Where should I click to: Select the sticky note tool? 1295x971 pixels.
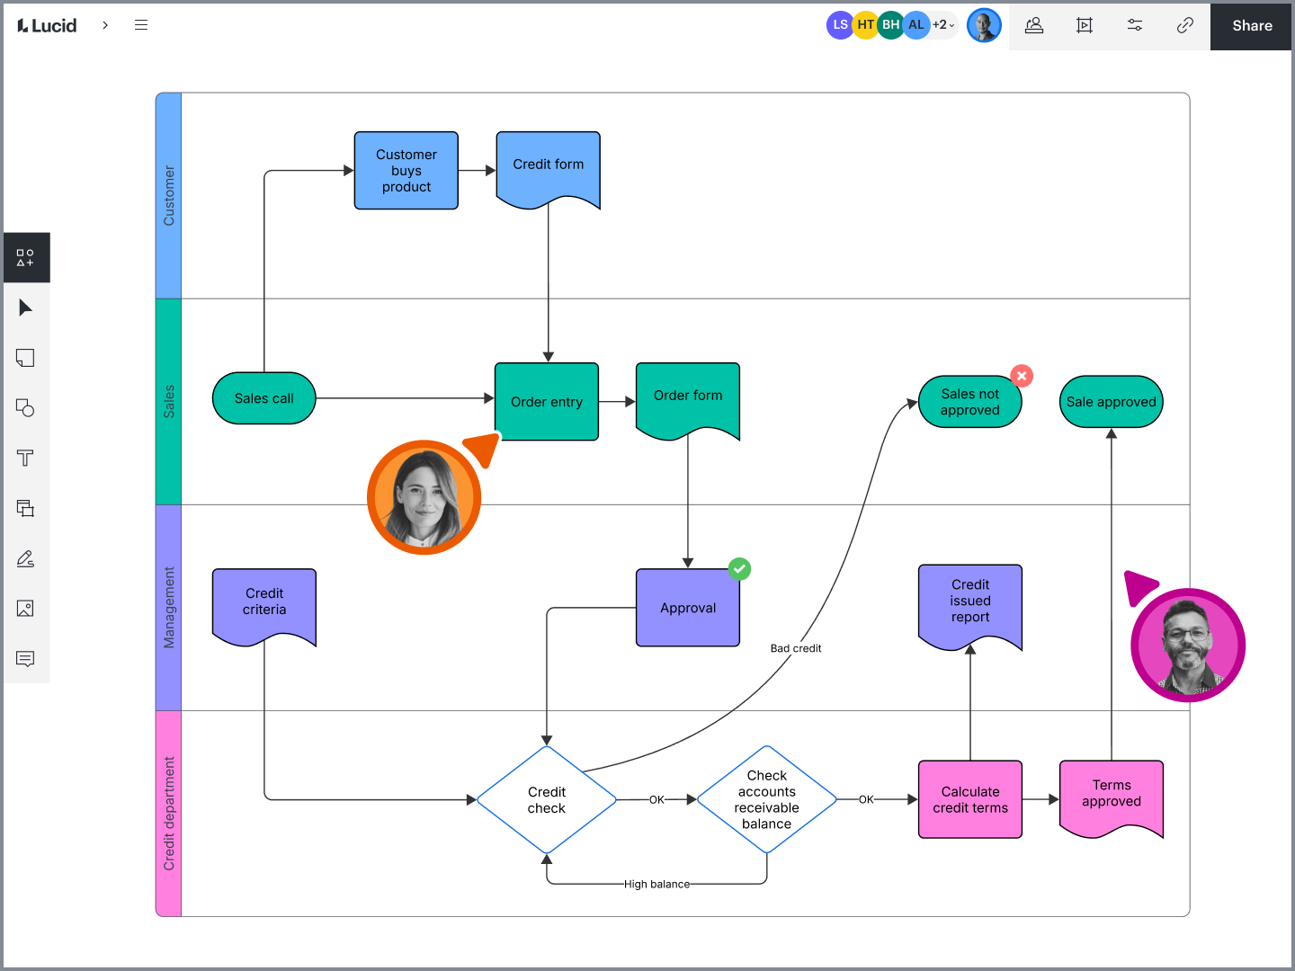(25, 358)
